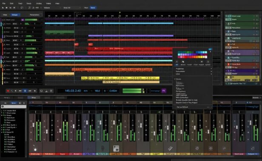Image resolution: width=262 pixels, height=161 pixels.
Task: Pick the yellow swatch in the bottom color row
Action: click(201, 57)
